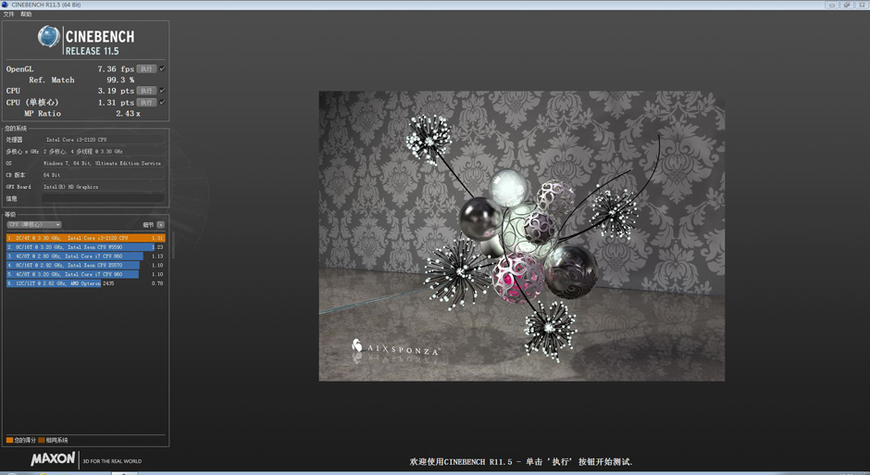Viewport: 870px width, 475px height.
Task: Uncheck the CPU (单核心) checkbox
Action: click(x=162, y=102)
